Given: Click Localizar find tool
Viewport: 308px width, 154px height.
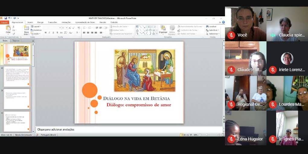Looking at the screenshot, I should coord(211,27).
